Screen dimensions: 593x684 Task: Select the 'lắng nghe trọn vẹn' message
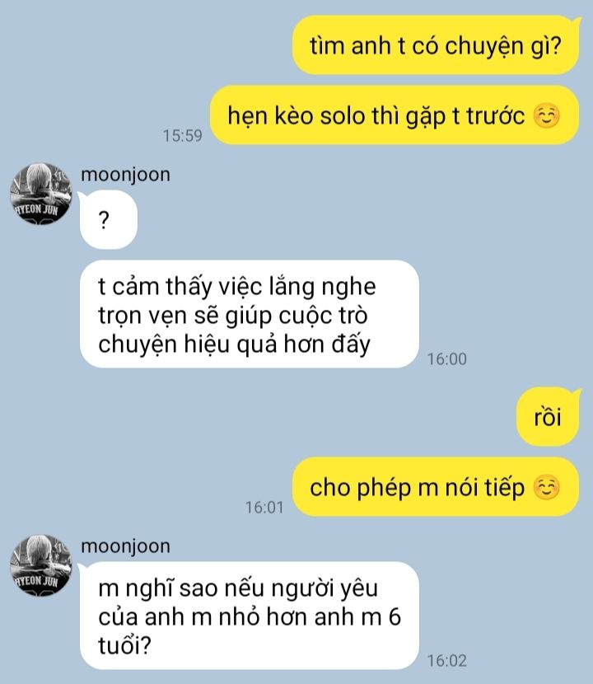(250, 314)
